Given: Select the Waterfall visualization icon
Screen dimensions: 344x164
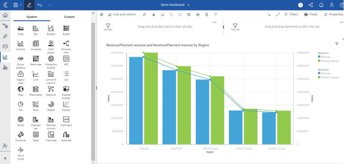Looking at the screenshot, I should click(x=66, y=135).
